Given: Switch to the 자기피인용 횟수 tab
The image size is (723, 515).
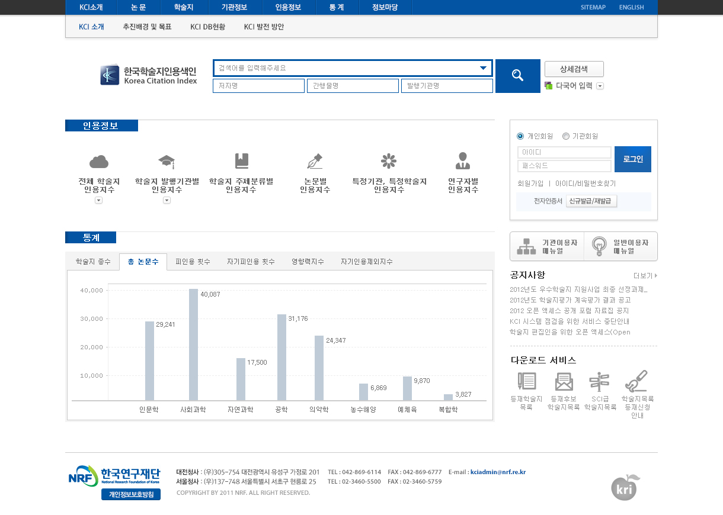Looking at the screenshot, I should point(251,262).
